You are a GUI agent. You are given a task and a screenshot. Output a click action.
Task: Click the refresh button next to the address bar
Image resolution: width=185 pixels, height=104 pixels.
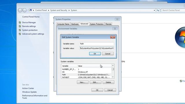[158, 10]
